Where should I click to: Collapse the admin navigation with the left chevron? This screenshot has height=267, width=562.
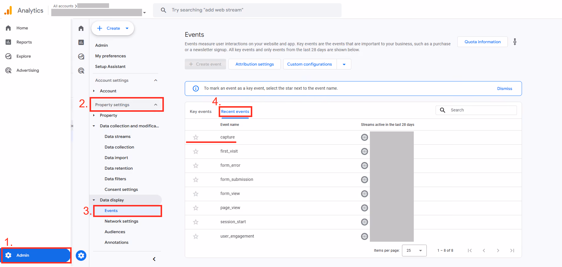154,259
